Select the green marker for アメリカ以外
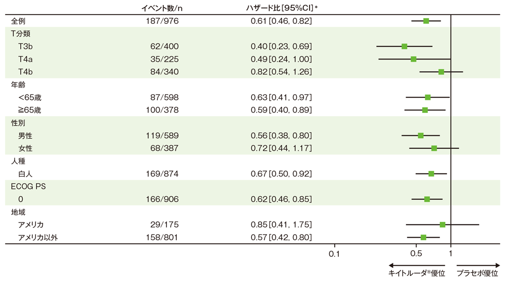 423,237
